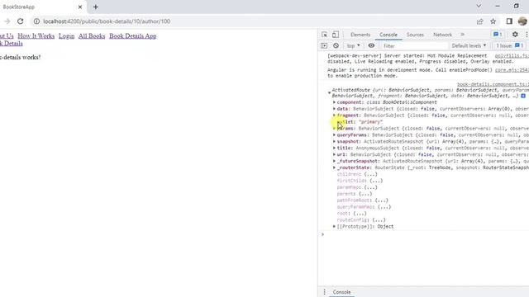529x297 pixels.
Task: Toggle the device toolbar icon
Action: tap(336, 35)
